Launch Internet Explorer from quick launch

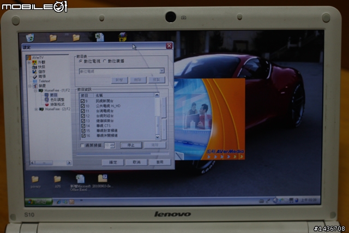[59, 202]
